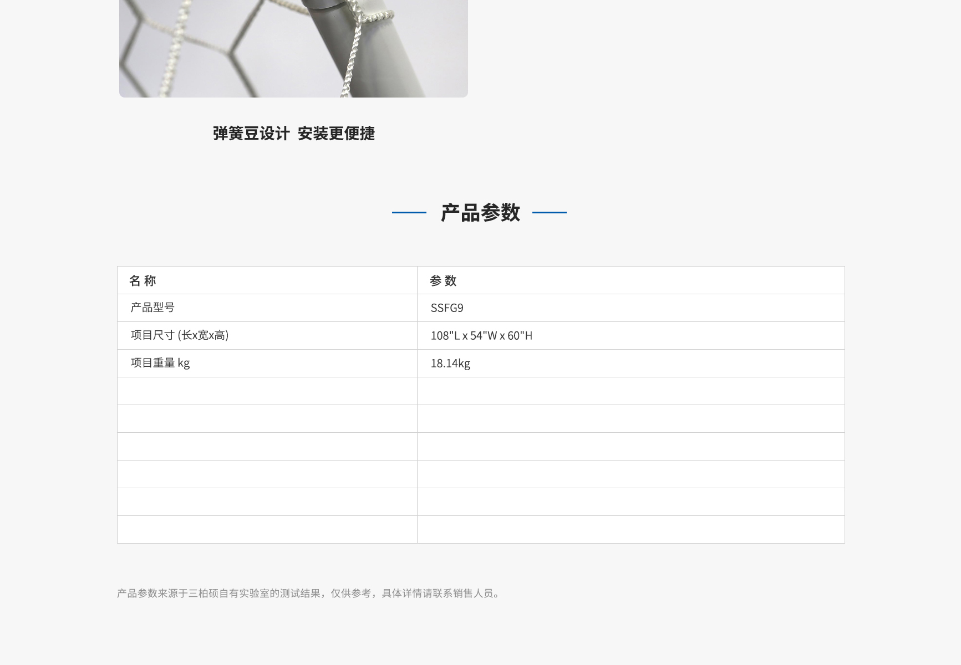Click the dimensions value 108"L x 54"W x 60"H
The image size is (961, 665).
[x=481, y=336]
